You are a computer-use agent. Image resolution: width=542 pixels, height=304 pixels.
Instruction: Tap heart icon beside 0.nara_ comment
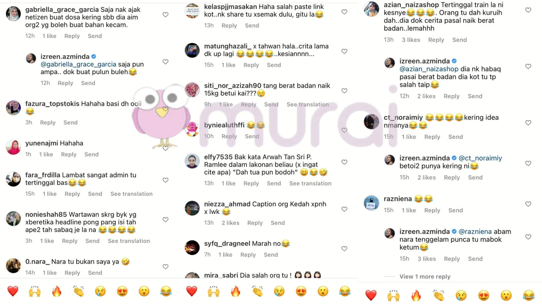[165, 267]
